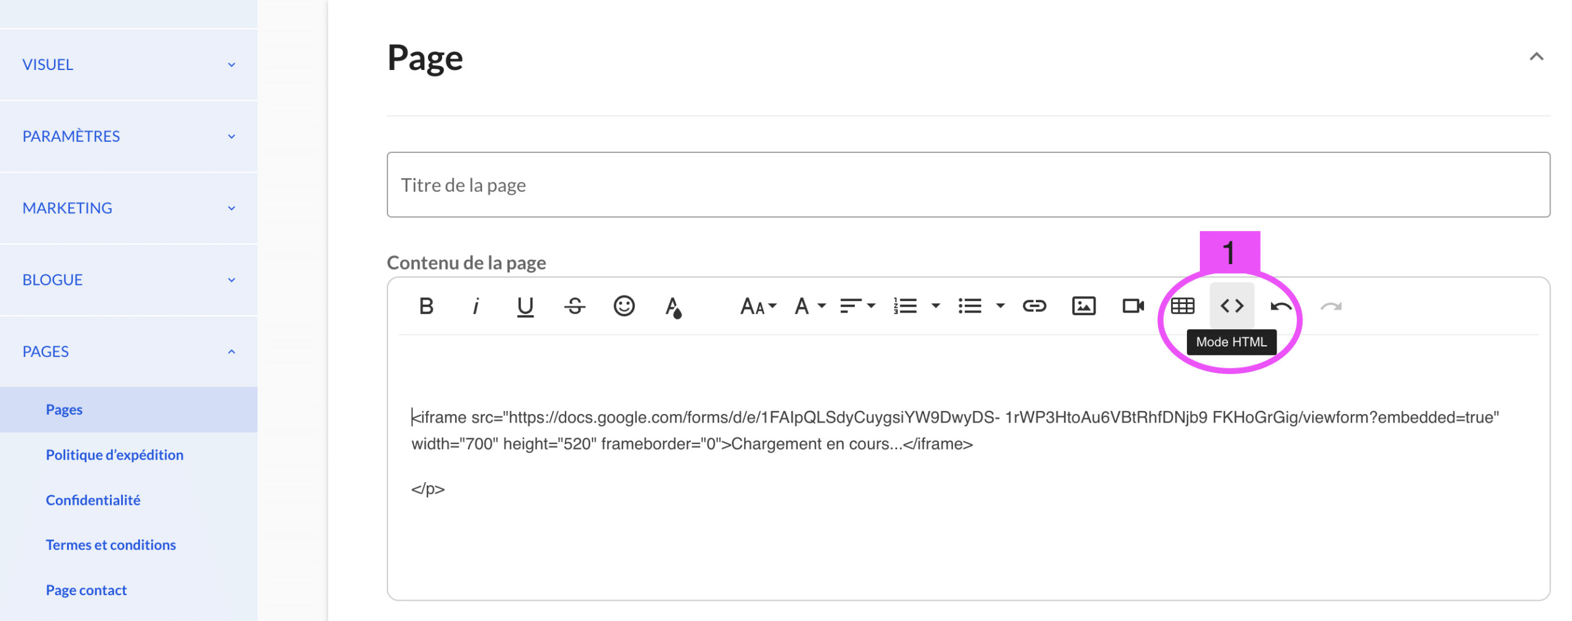This screenshot has height=621, width=1572.
Task: Open the emoji picker
Action: [x=623, y=305]
